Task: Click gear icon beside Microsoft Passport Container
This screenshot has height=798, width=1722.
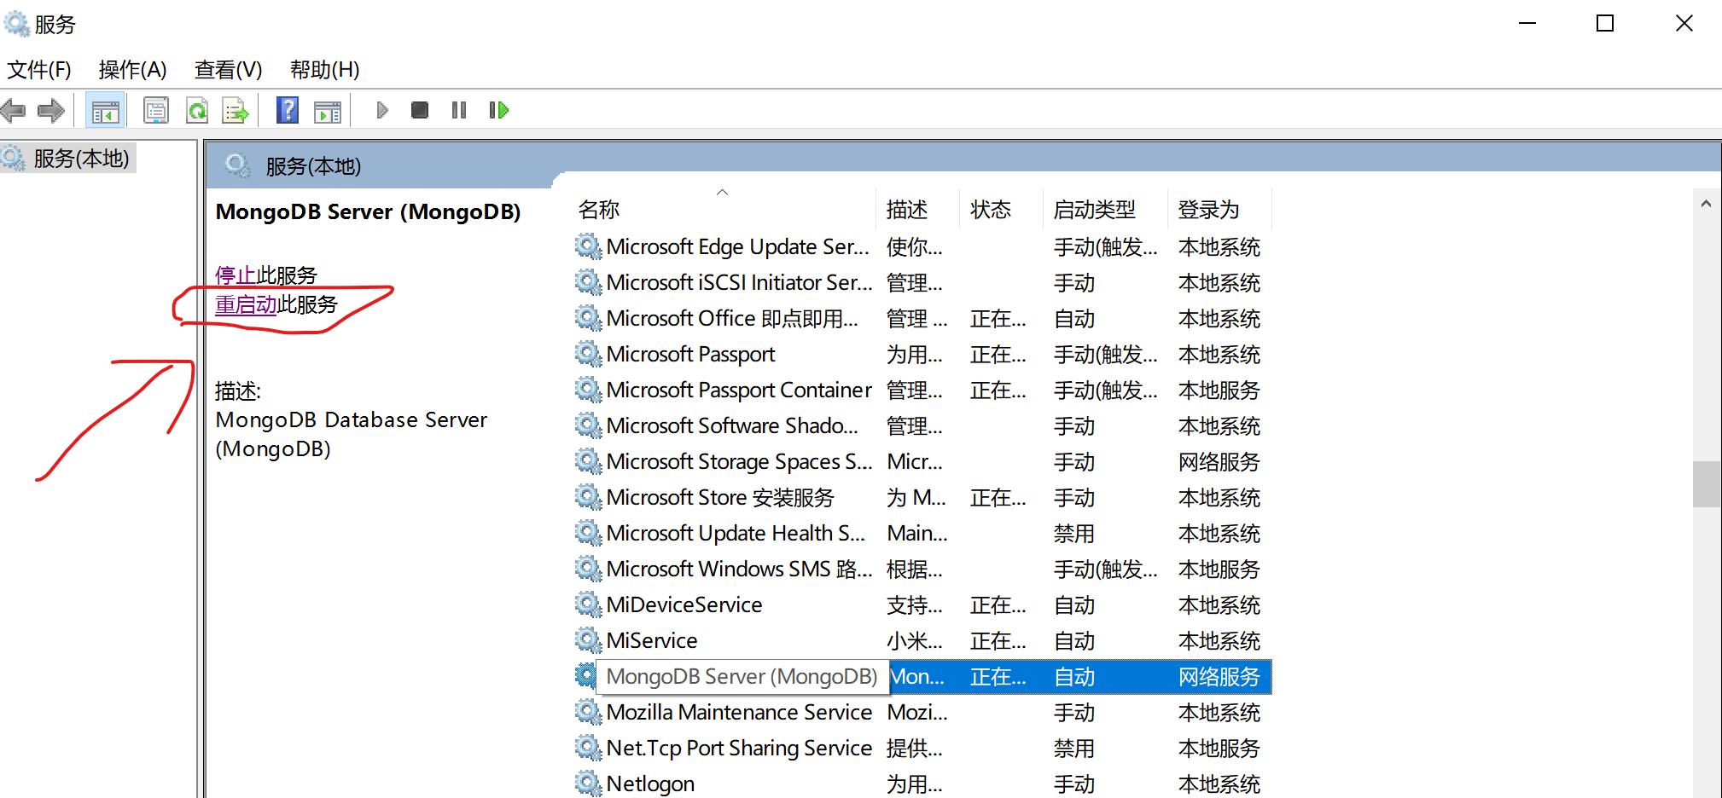Action: point(588,390)
